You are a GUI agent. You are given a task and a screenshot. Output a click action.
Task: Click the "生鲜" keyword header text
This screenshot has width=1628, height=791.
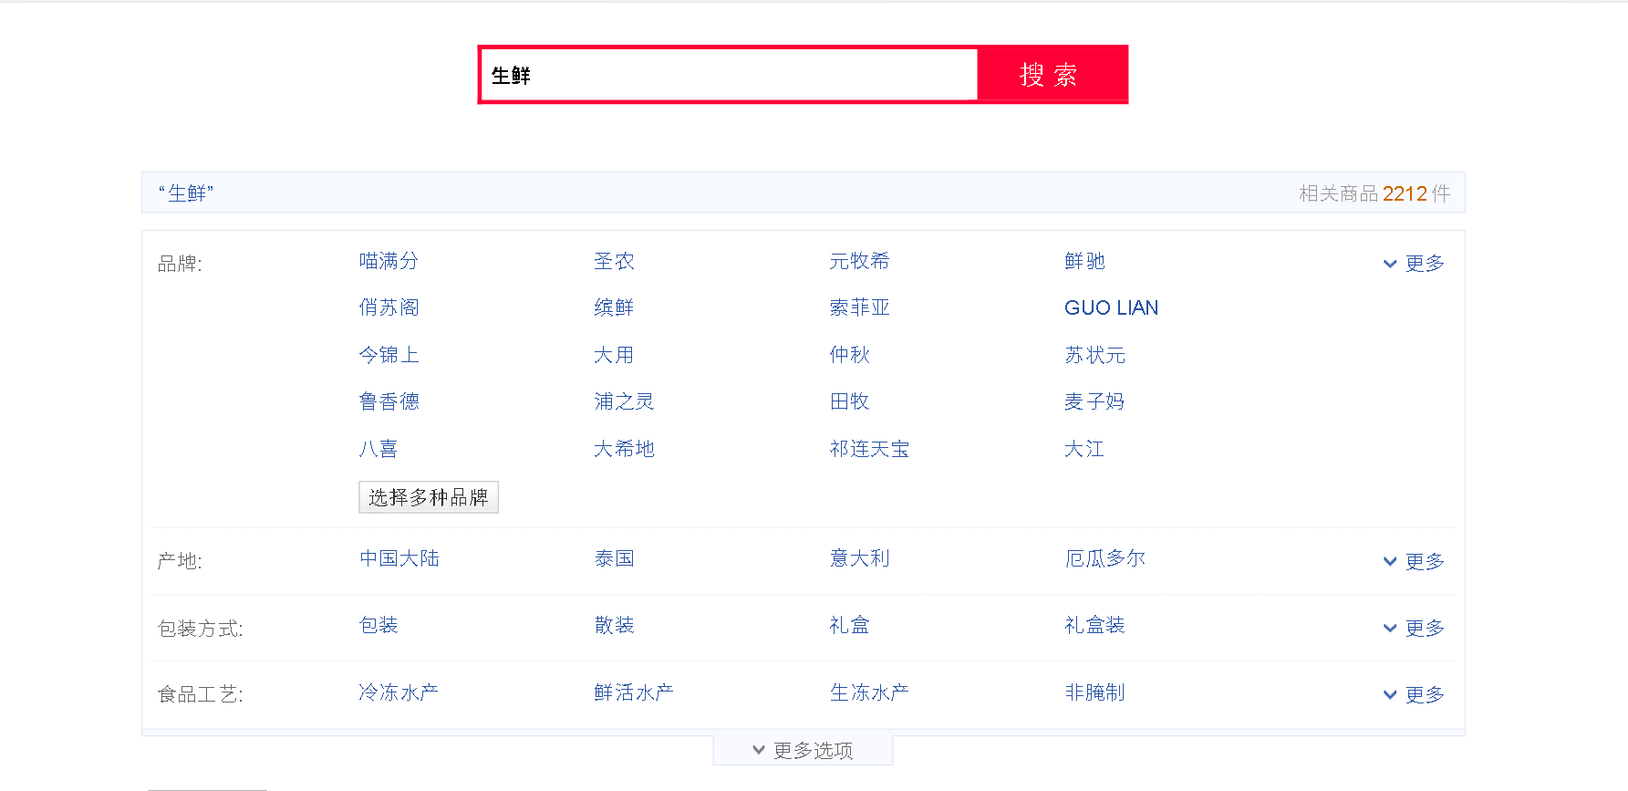point(186,193)
